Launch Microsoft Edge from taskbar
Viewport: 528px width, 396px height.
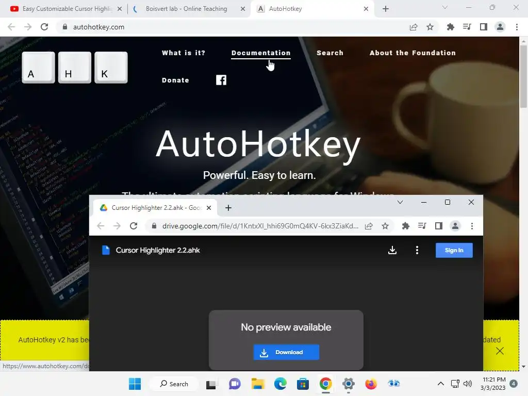coord(280,384)
